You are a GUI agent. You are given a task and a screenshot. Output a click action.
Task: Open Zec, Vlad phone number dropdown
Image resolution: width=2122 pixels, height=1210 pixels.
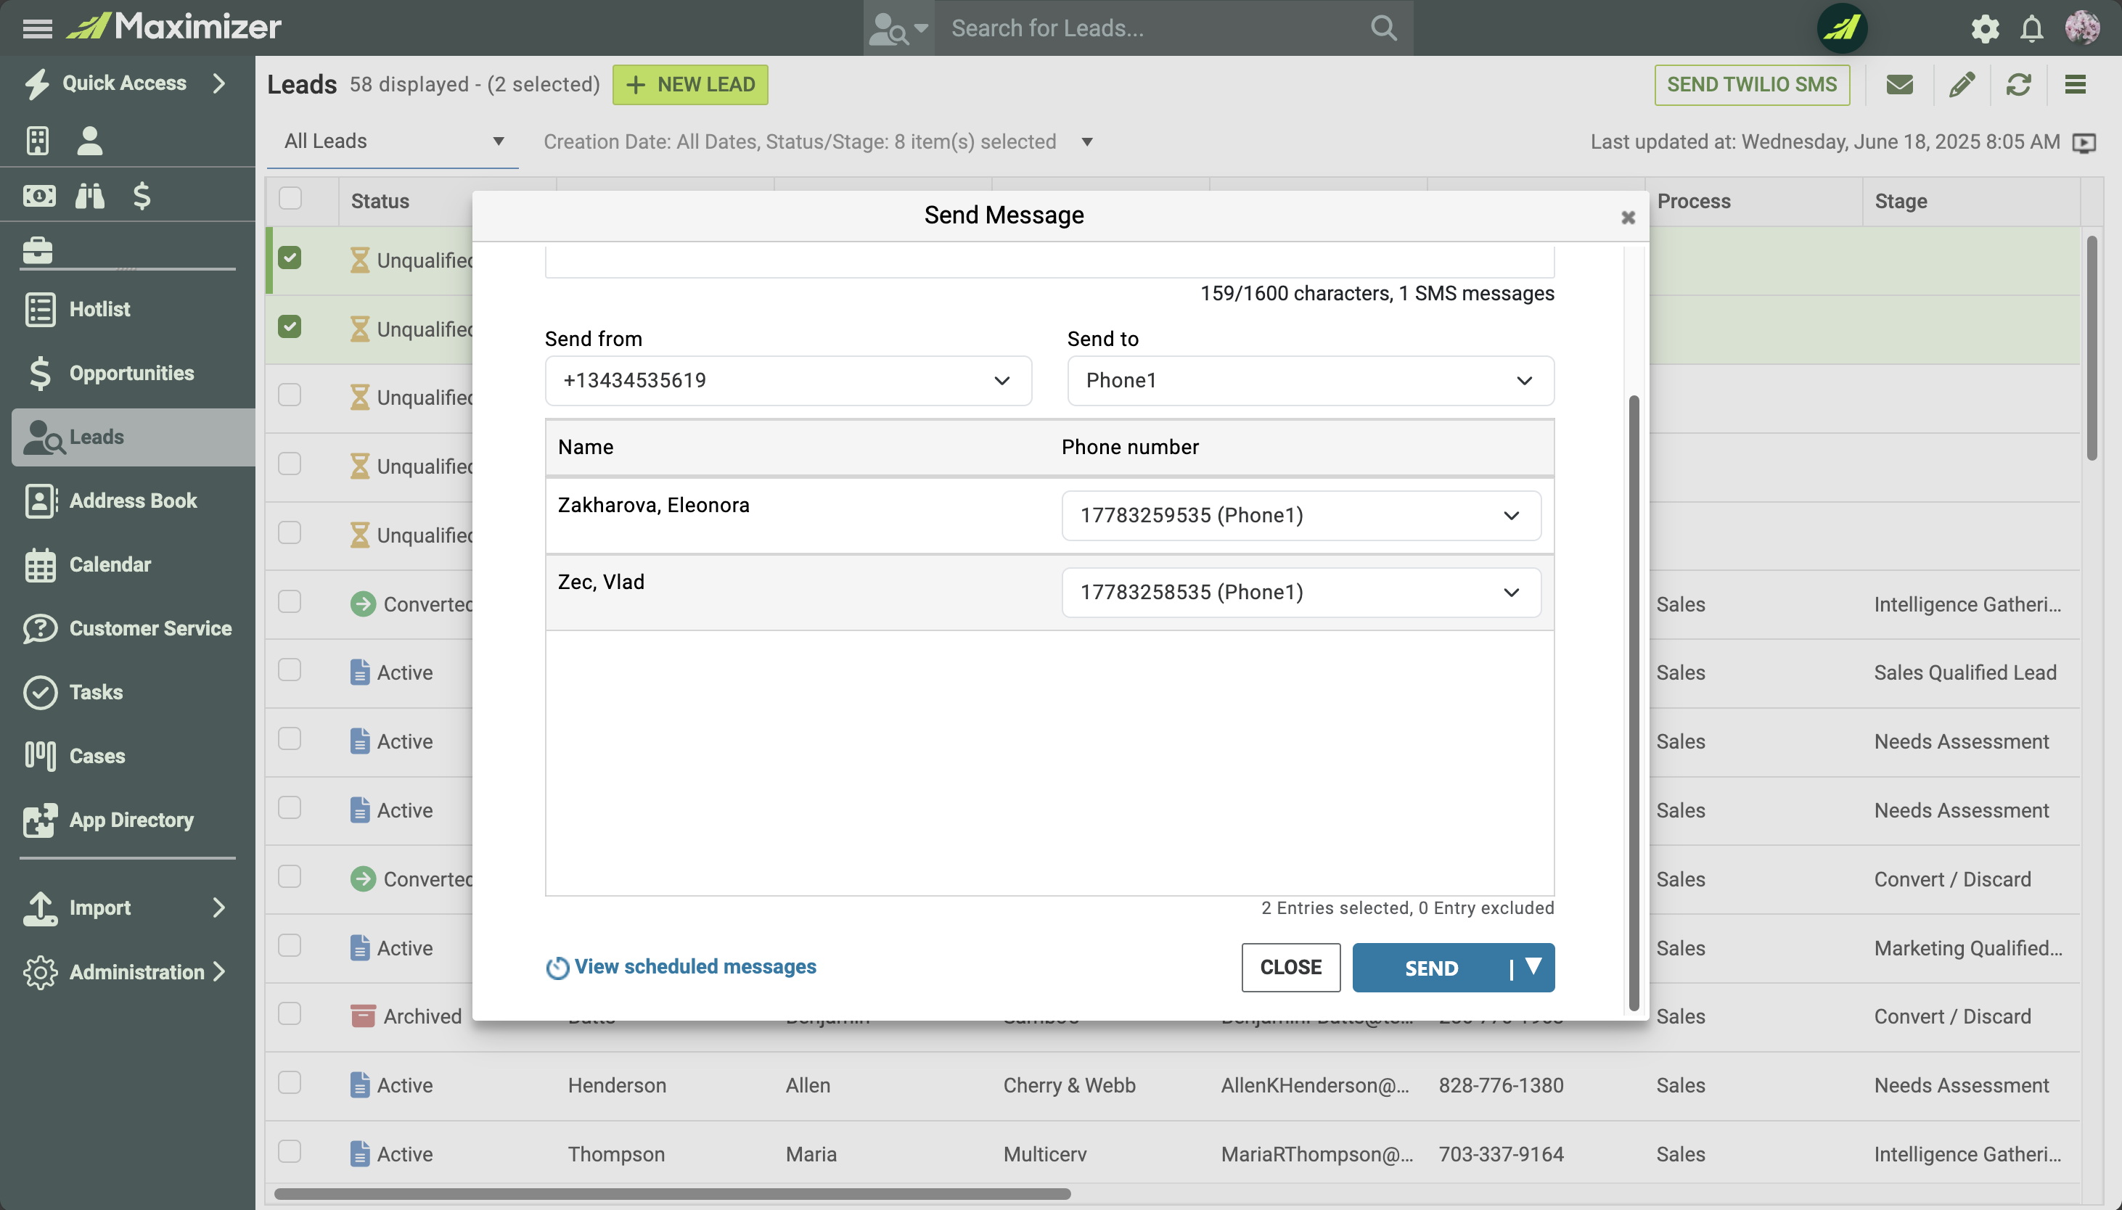point(1300,593)
